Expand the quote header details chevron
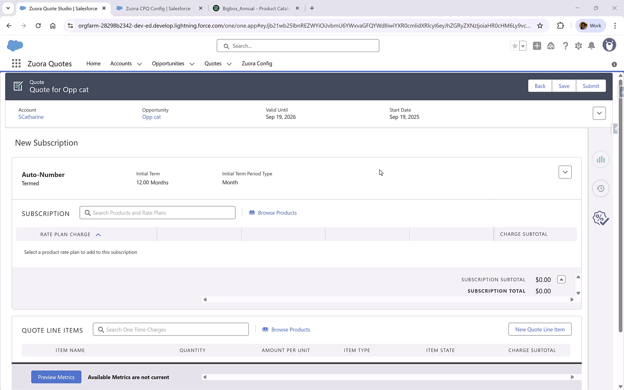Screen dimensions: 624x390 tap(599, 113)
